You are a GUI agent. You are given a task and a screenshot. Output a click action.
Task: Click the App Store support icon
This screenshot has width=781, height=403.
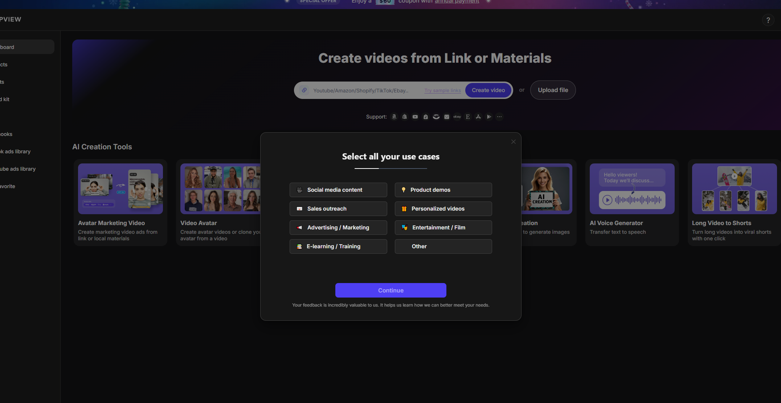coord(478,117)
